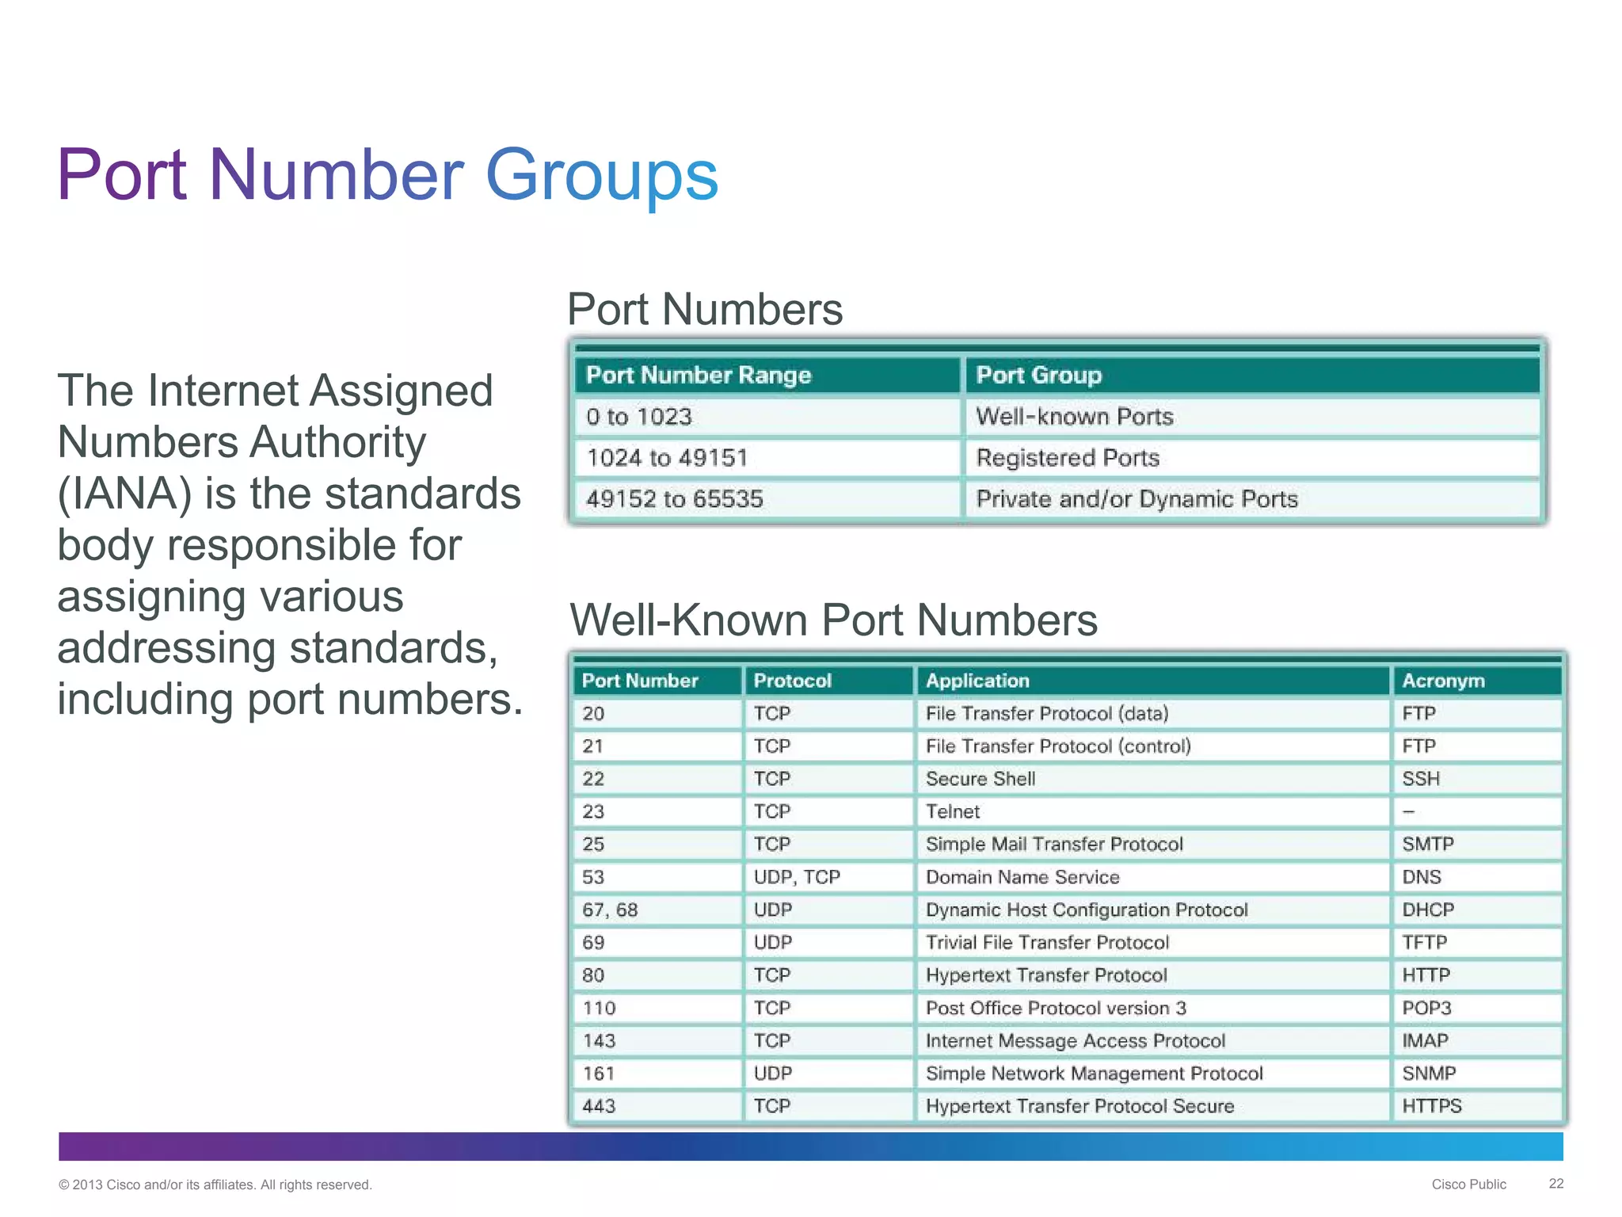This screenshot has height=1217, width=1622.
Task: Click 'File Transfer Protocol (data)' cell
Action: pos(1153,714)
